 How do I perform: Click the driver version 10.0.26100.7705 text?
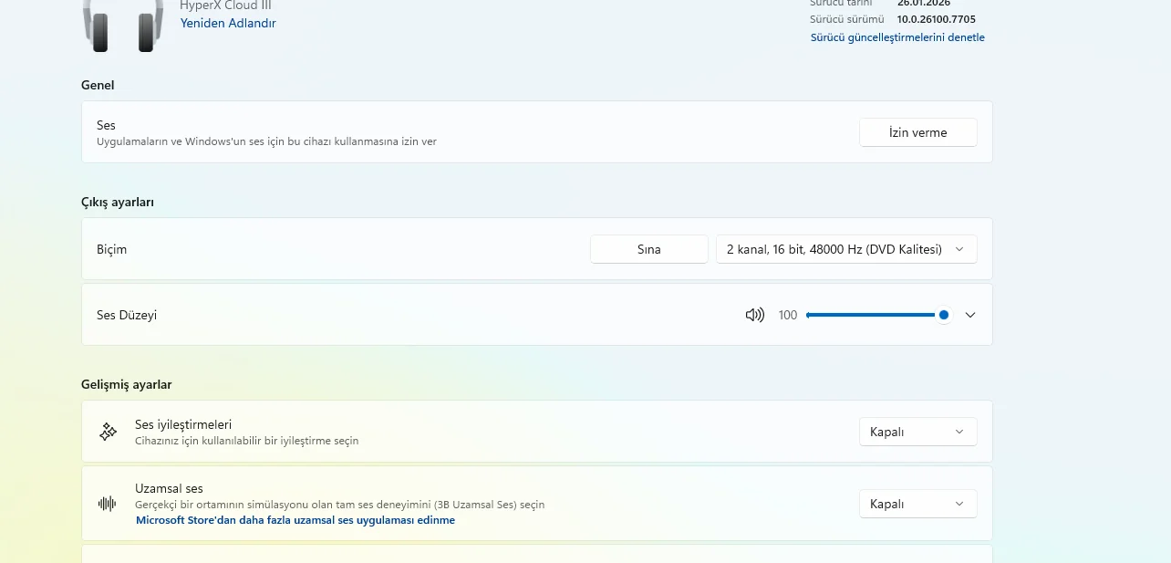pyautogui.click(x=937, y=18)
